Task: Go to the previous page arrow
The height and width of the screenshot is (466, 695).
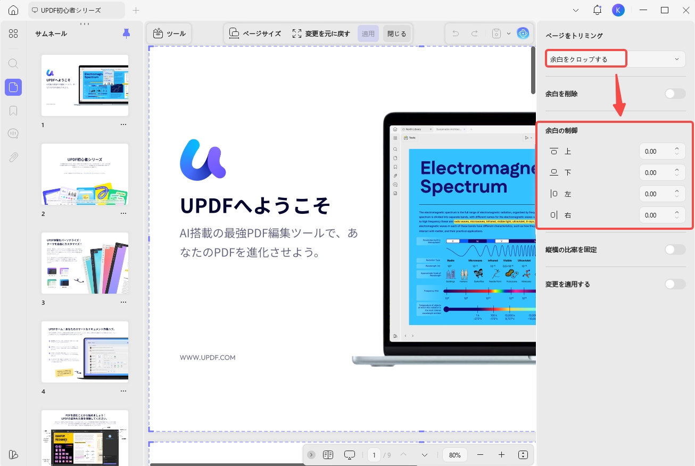Action: click(x=403, y=455)
